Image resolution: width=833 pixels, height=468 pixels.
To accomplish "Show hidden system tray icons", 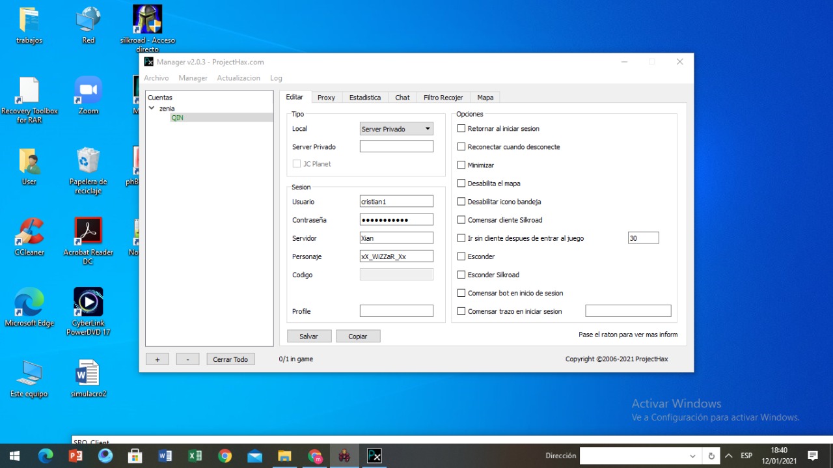I will 728,456.
